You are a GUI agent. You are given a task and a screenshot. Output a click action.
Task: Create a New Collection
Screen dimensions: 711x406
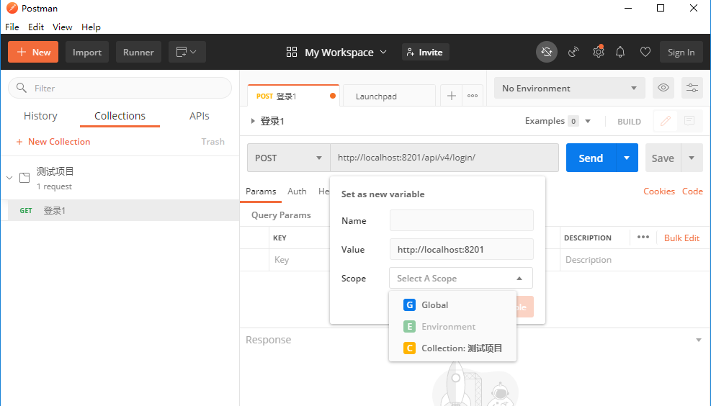(x=53, y=142)
